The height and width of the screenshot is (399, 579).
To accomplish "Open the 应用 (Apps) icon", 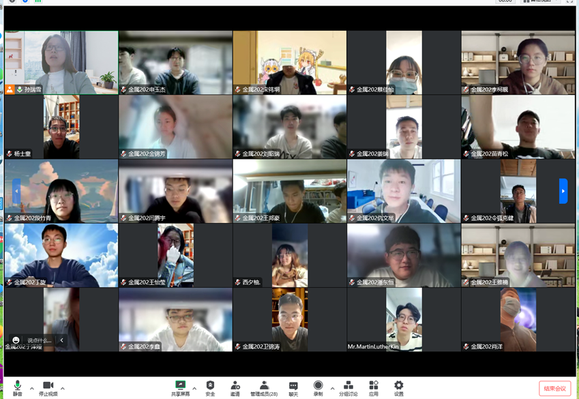I will tap(374, 387).
